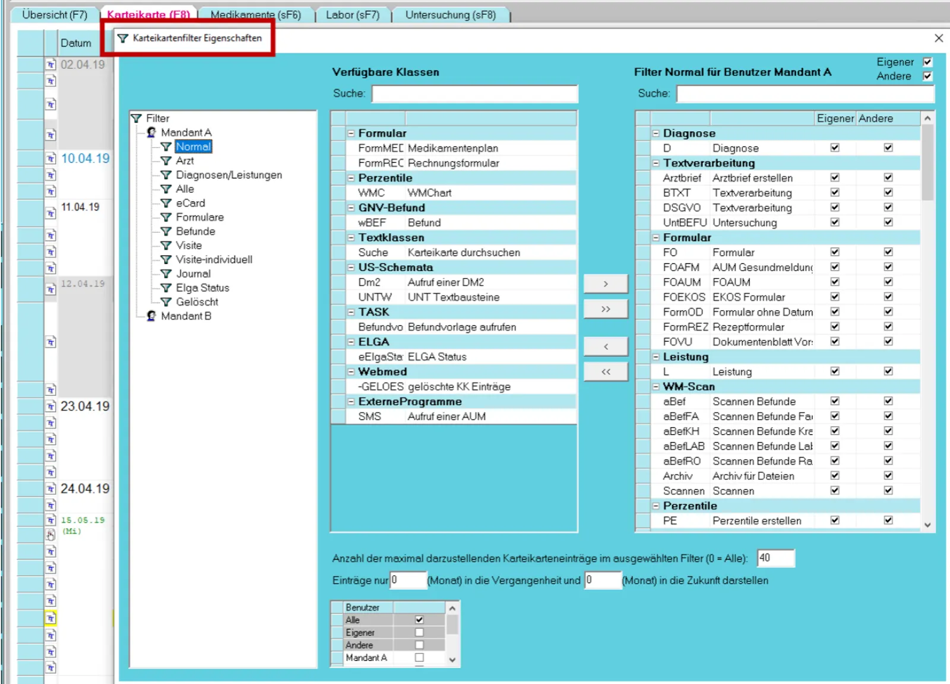Collapse the Perzentile group in available classes
This screenshot has width=950, height=684.
tap(351, 178)
